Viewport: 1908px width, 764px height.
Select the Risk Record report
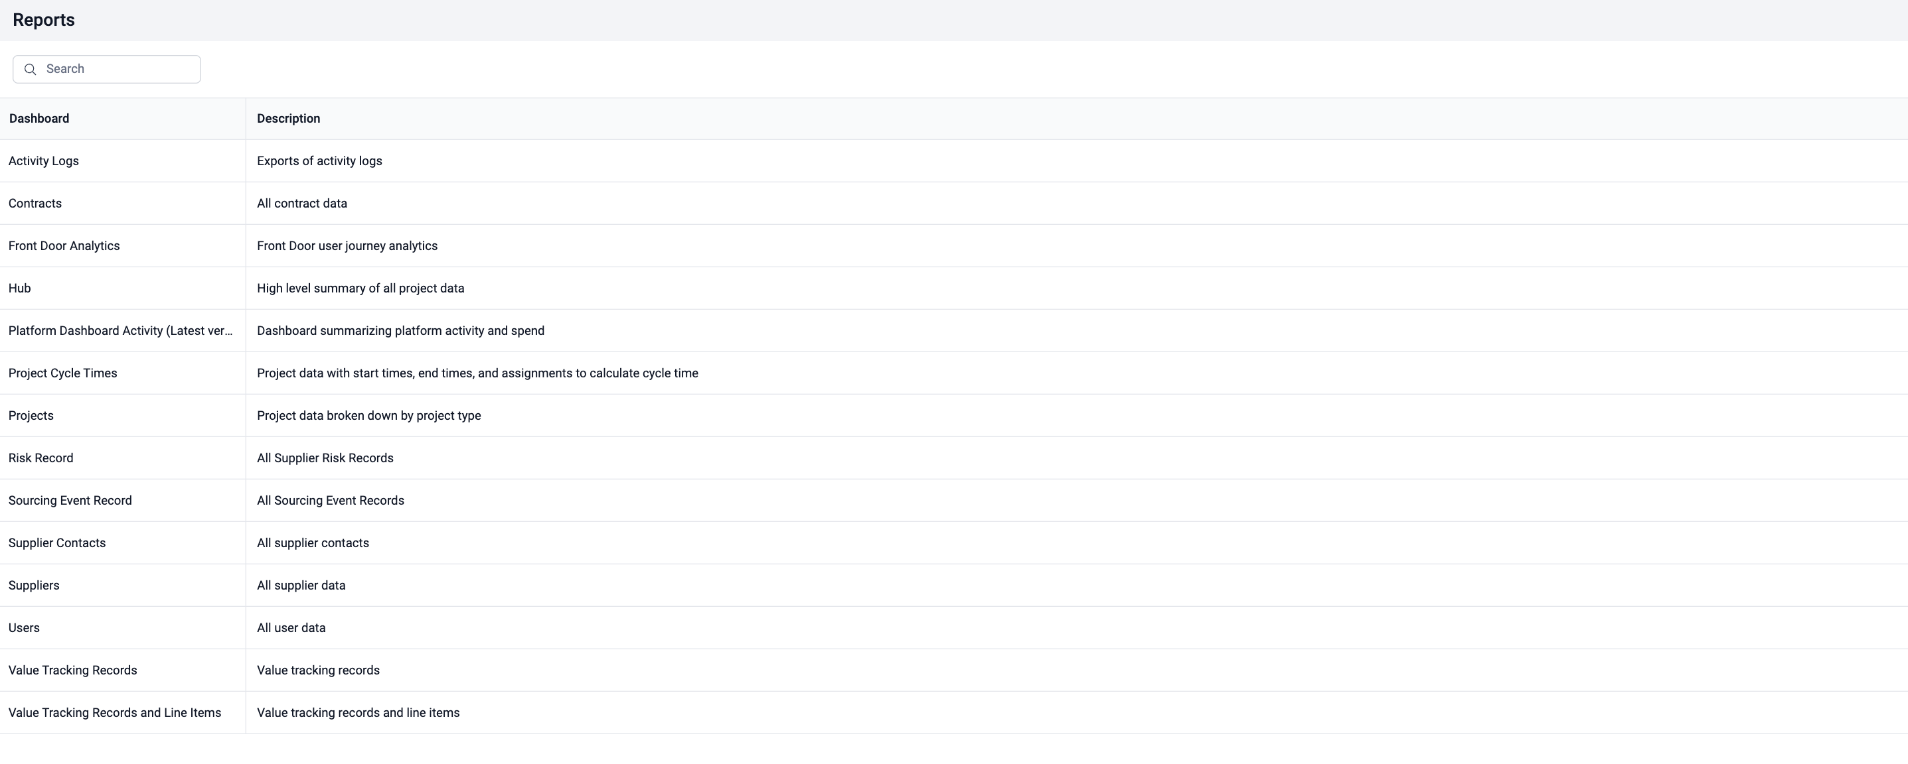[40, 458]
